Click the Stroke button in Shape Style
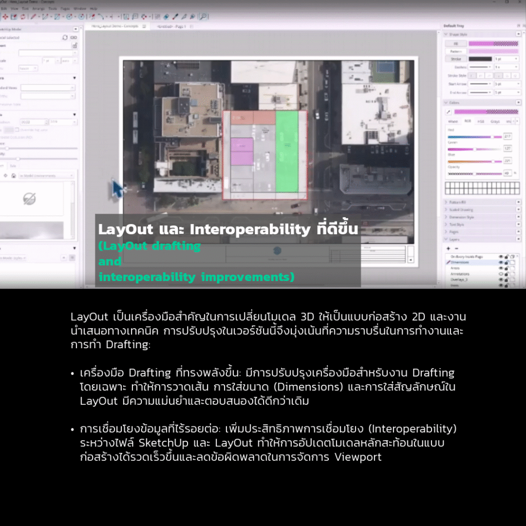526x526 pixels. point(455,59)
